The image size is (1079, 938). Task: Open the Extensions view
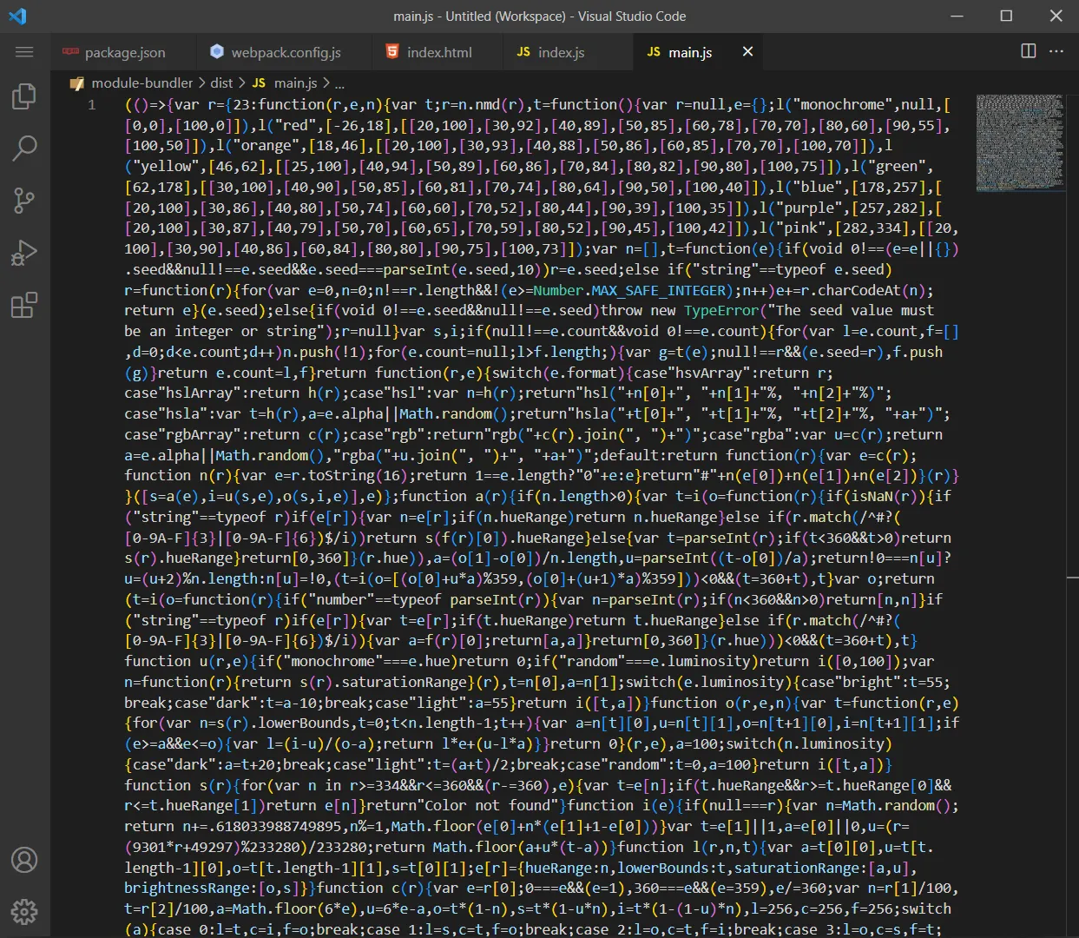(x=23, y=305)
